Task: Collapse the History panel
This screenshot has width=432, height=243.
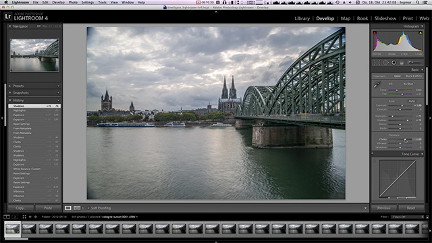Action: [x=10, y=101]
